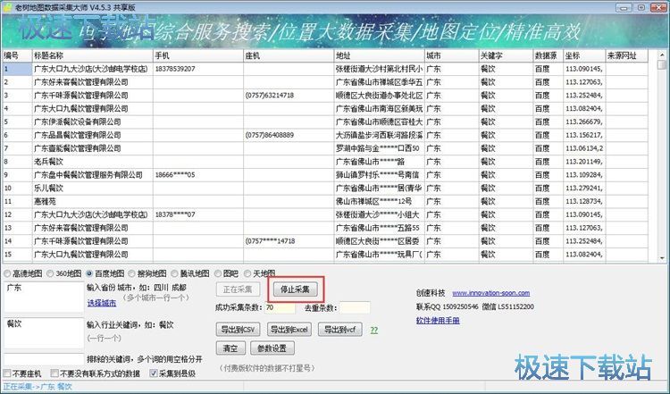Select row 8 老兵餐饮
Screen dimensions: 670x394
93,162
